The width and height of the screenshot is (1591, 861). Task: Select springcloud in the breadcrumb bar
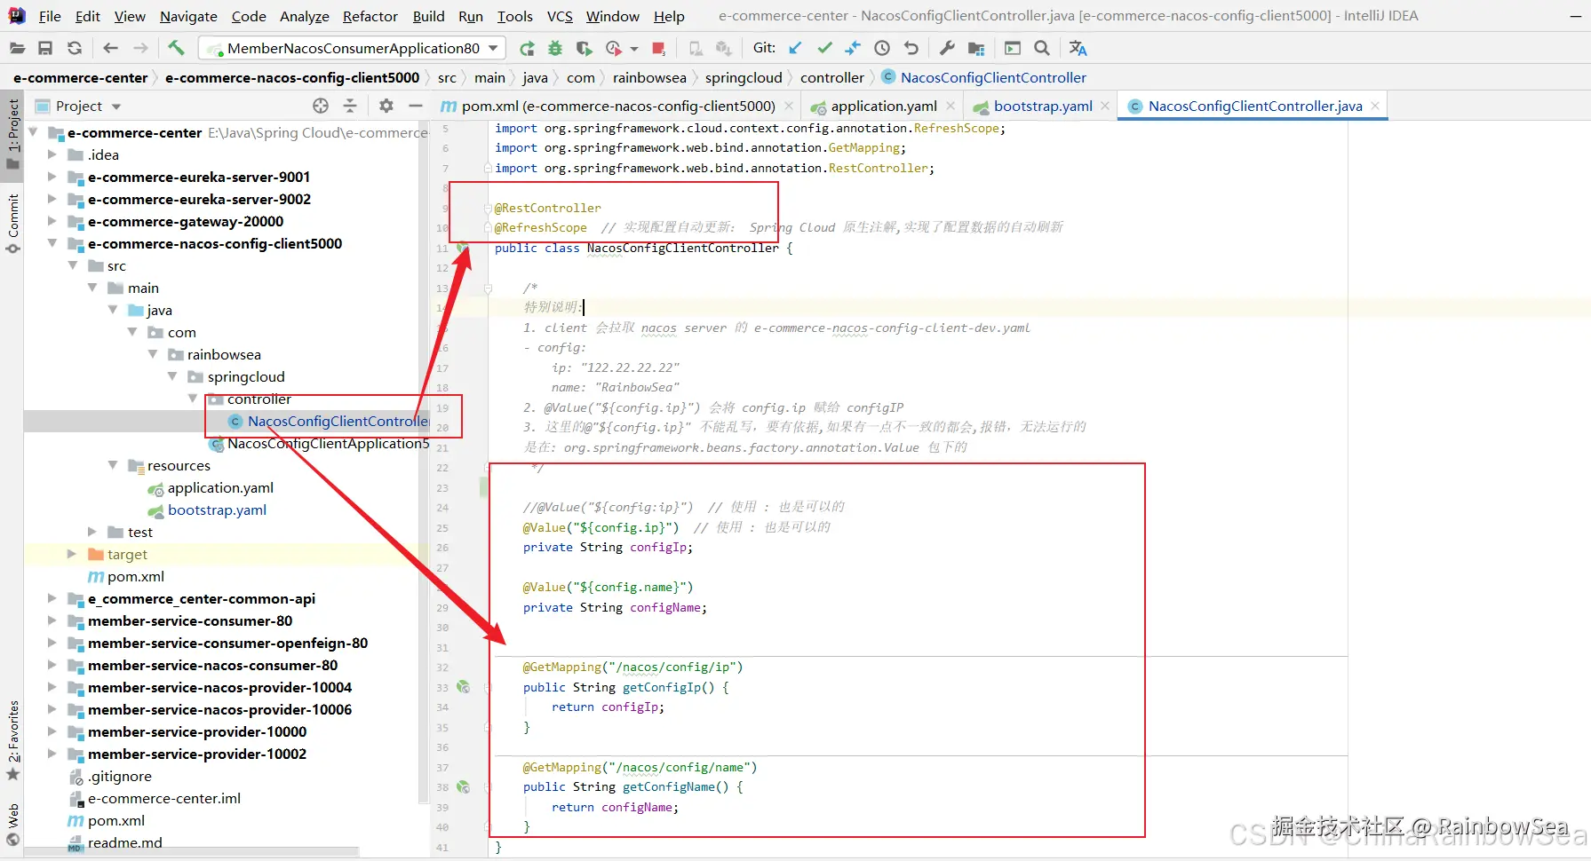(x=743, y=77)
